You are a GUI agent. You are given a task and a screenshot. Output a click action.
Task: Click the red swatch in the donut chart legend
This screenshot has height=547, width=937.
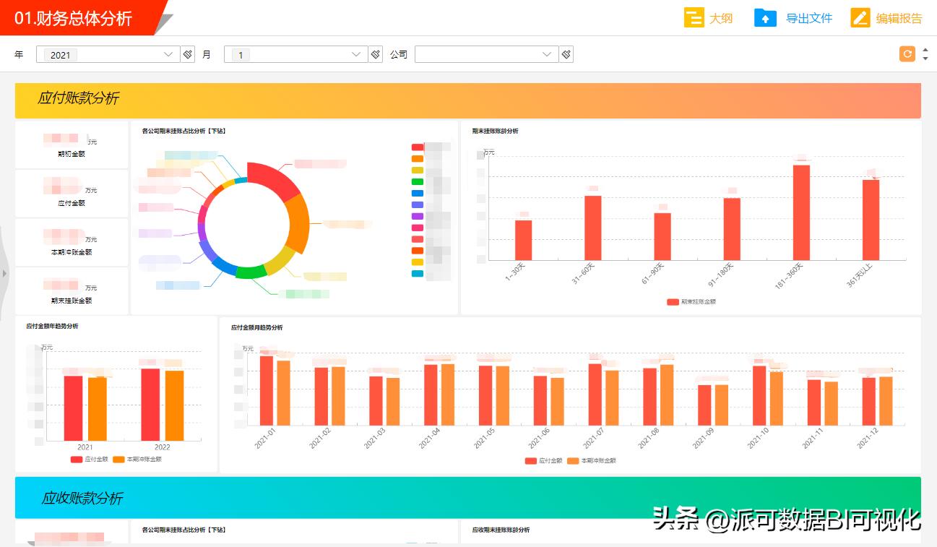tap(417, 146)
